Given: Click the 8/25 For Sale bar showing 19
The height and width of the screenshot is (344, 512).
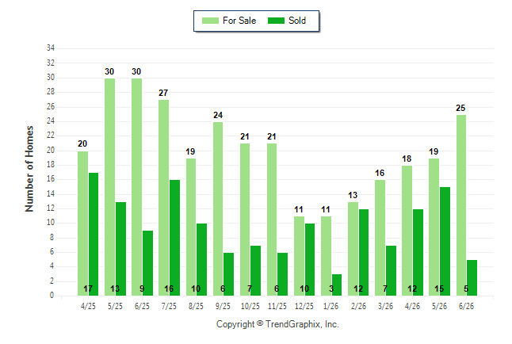Looking at the screenshot, I should point(191,227).
